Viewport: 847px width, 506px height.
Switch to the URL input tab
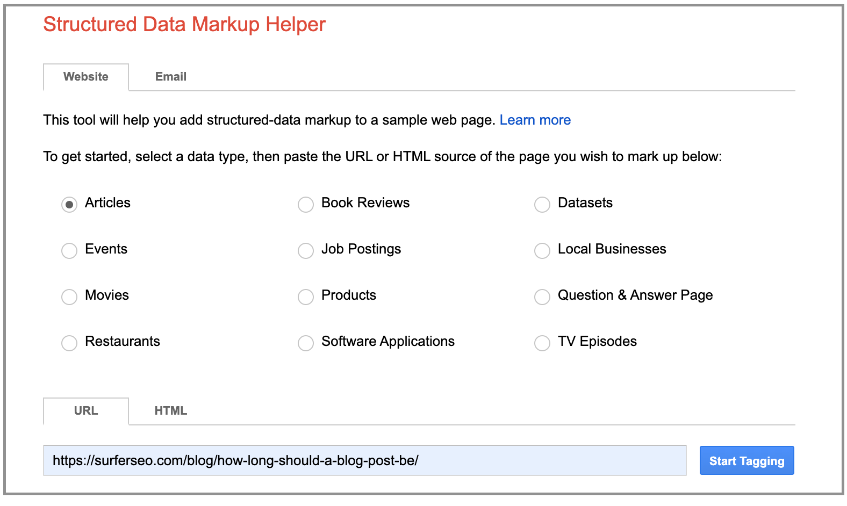click(86, 411)
